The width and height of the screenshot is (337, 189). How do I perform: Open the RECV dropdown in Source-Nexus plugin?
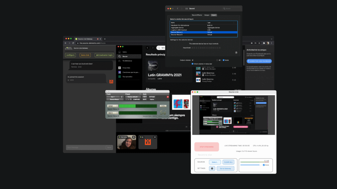(113, 113)
